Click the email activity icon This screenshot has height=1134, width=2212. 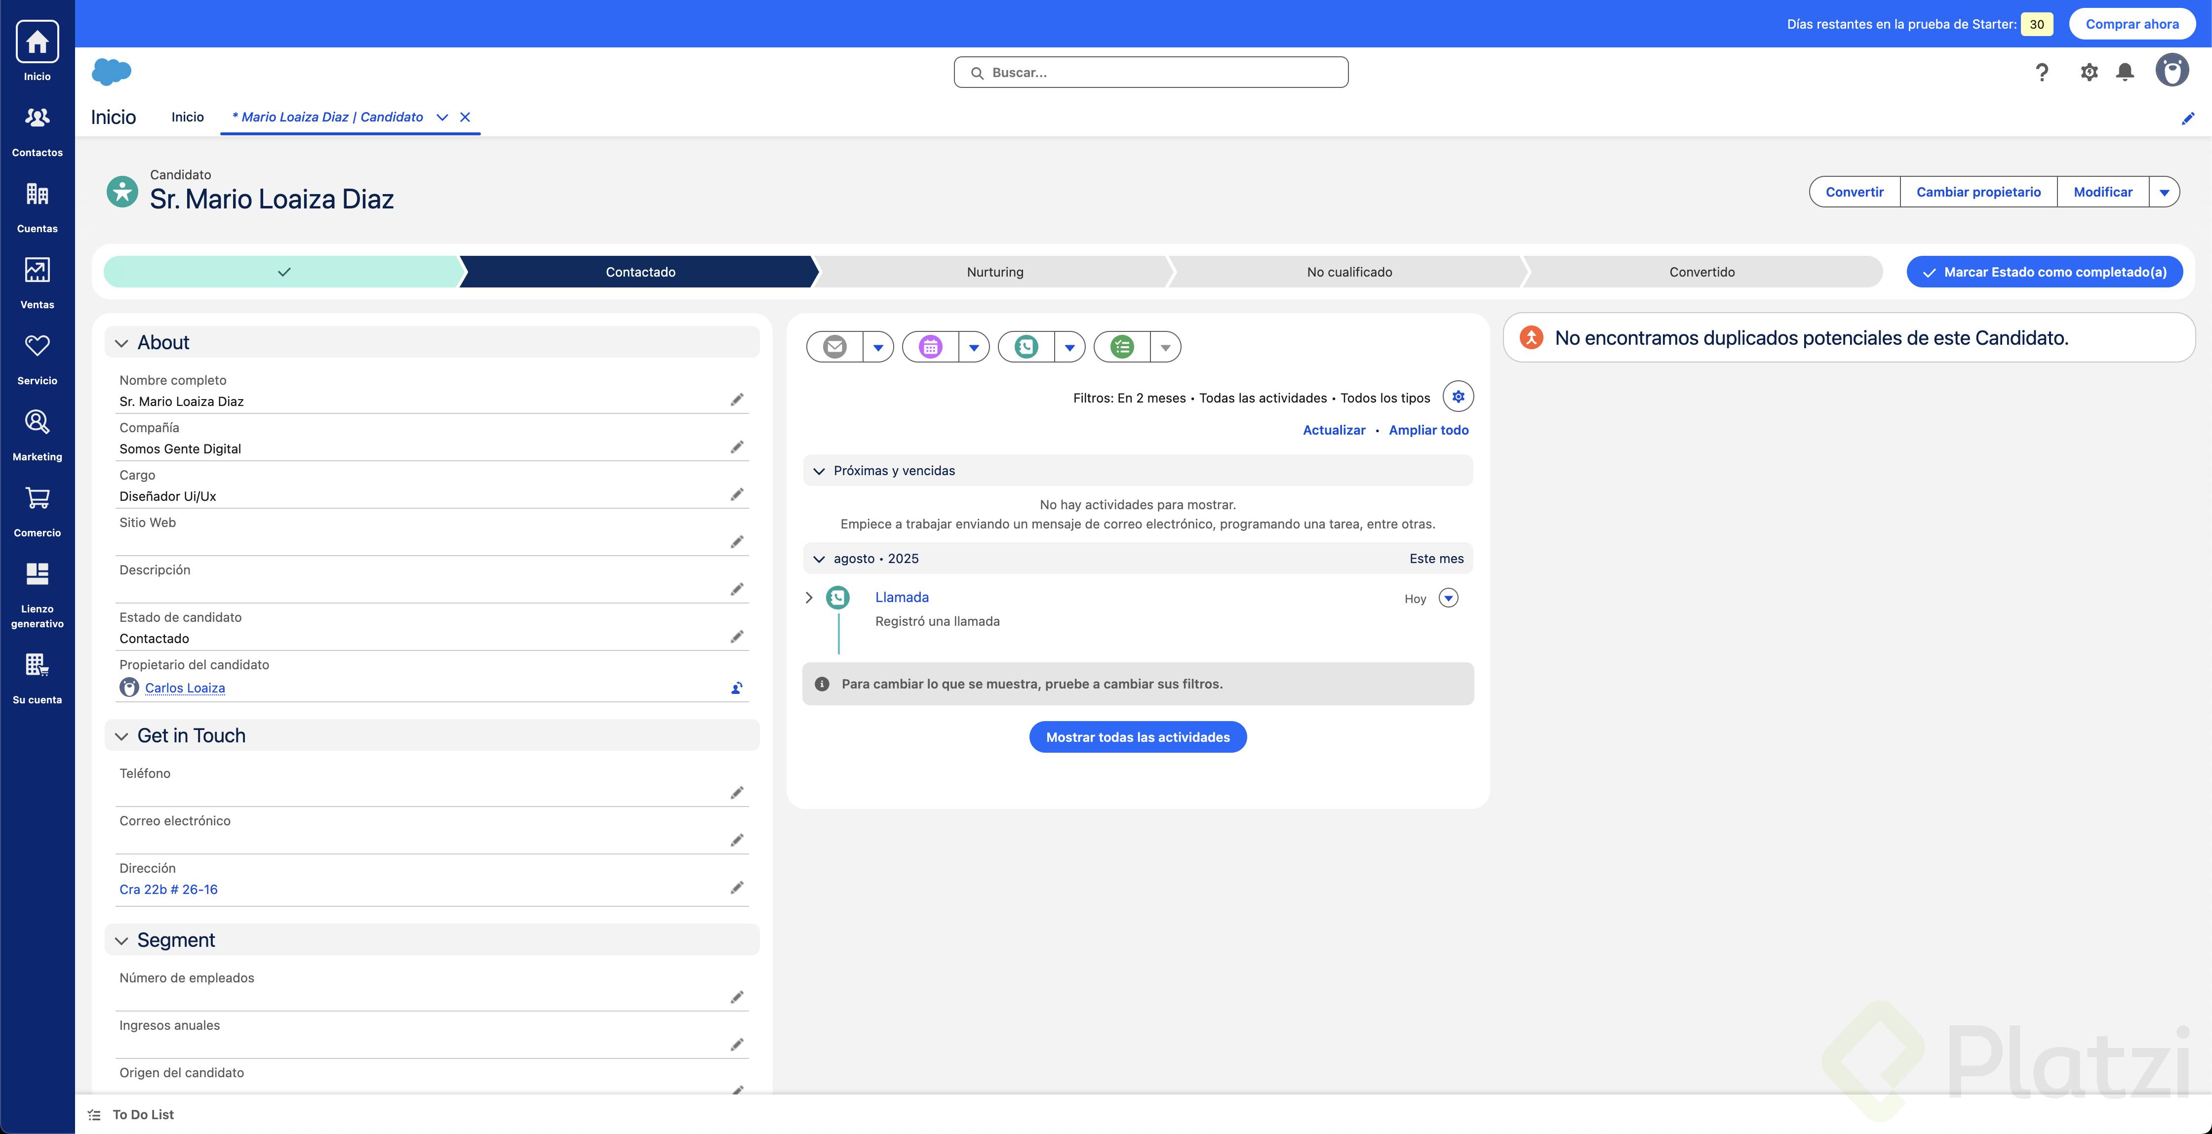click(834, 347)
